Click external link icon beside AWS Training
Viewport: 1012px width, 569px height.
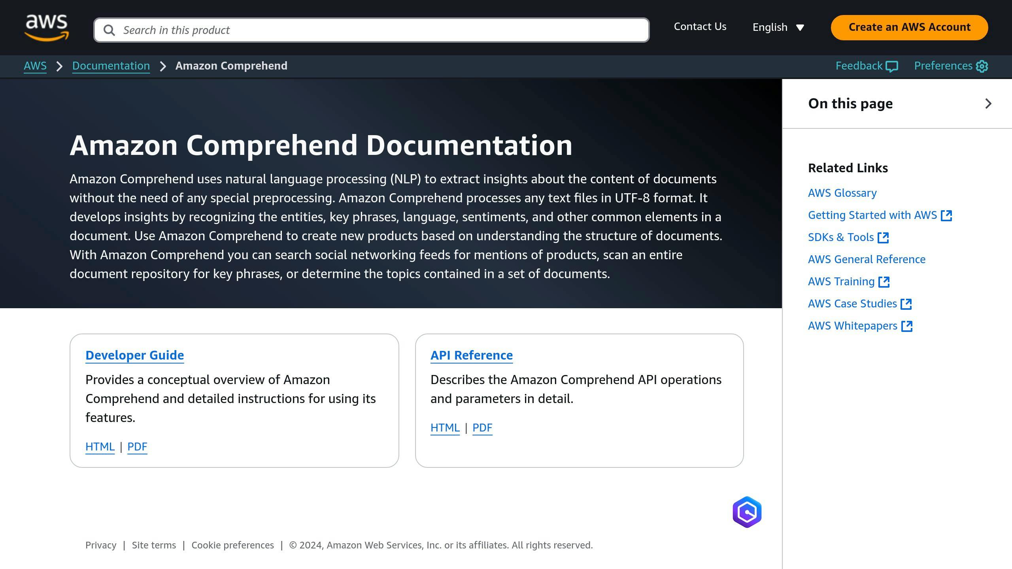pos(884,282)
